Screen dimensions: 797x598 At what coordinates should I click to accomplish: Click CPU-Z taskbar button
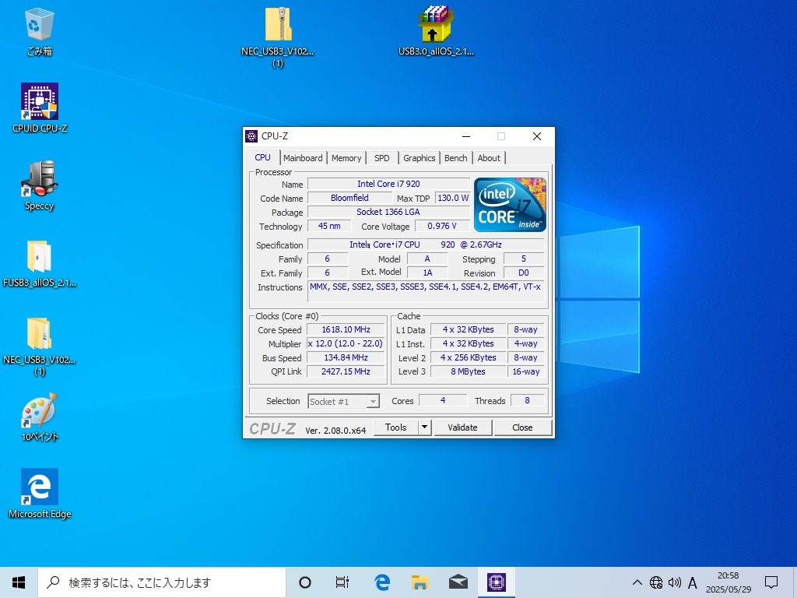496,582
